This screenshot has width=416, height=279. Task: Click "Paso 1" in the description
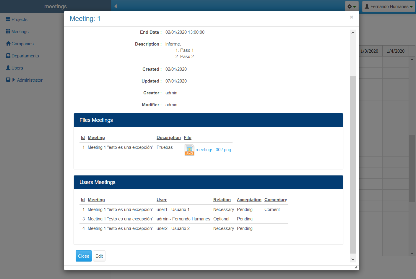[x=187, y=50]
